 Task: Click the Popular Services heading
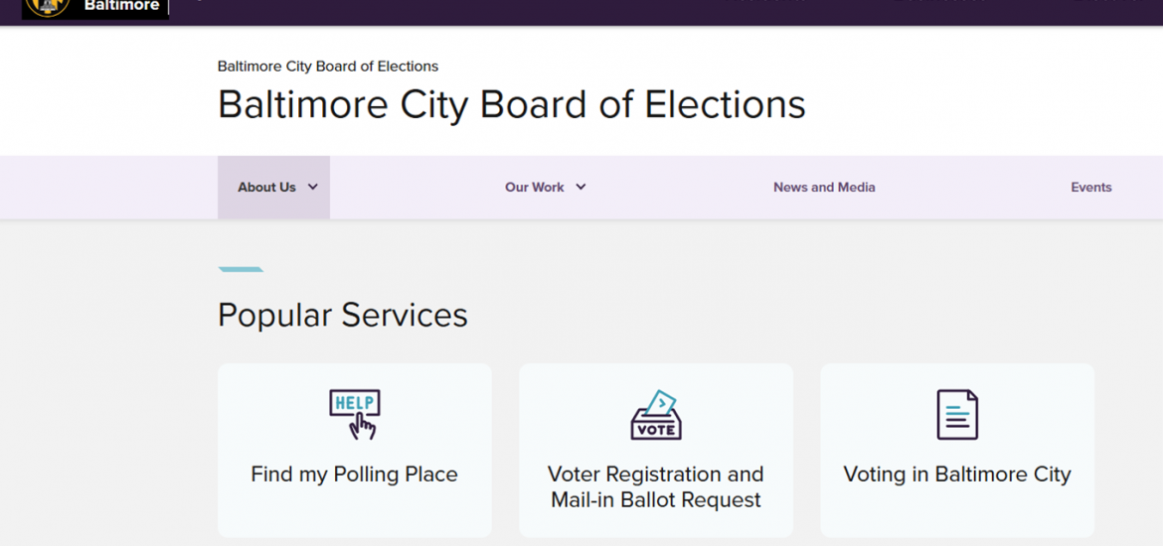[342, 315]
